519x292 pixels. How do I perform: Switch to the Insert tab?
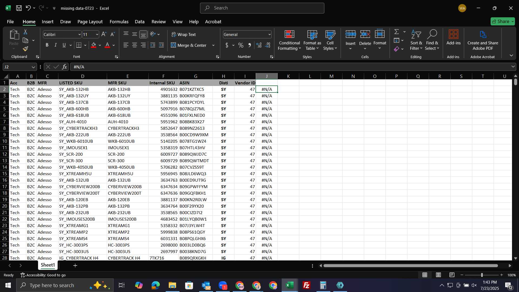pos(48,22)
